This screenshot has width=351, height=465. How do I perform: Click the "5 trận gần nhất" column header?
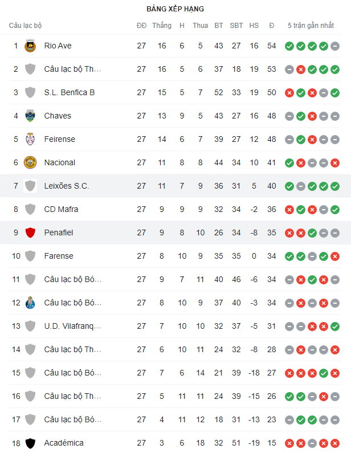click(x=311, y=26)
